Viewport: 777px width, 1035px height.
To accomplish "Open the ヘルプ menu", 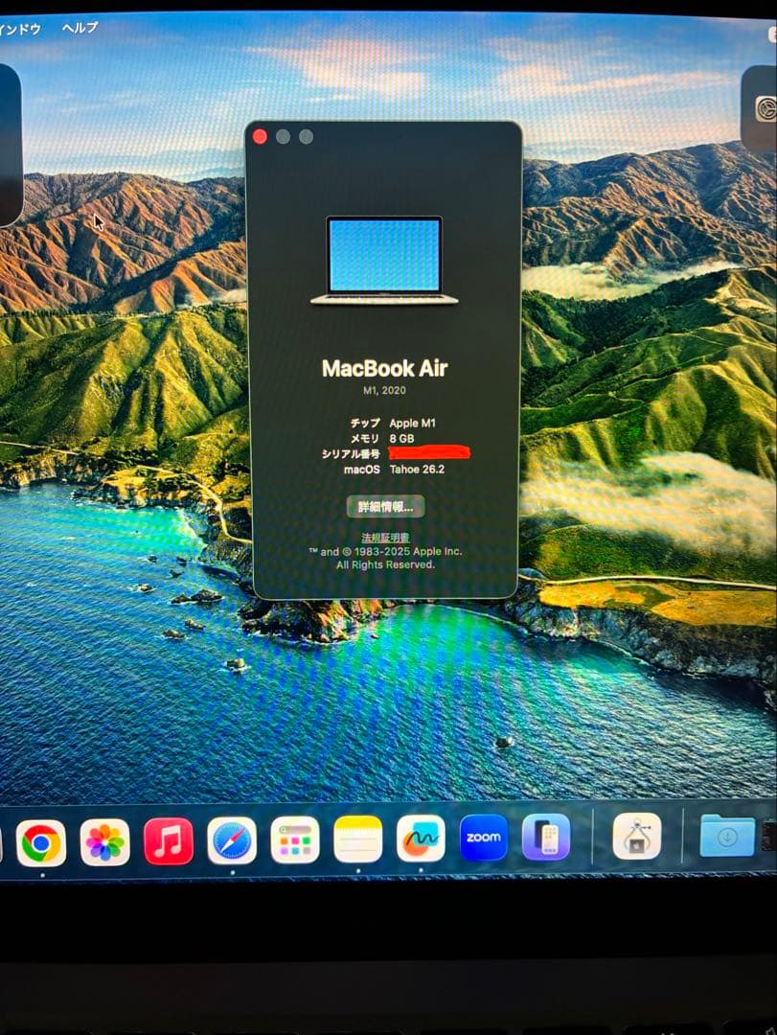I will [x=80, y=28].
